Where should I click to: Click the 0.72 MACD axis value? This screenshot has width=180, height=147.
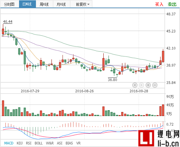point(170,124)
